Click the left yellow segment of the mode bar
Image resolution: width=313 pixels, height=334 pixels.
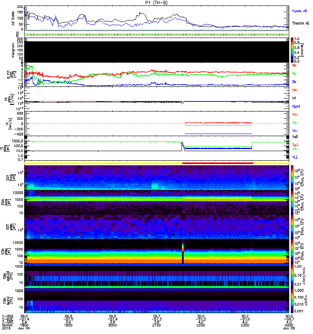pos(103,163)
